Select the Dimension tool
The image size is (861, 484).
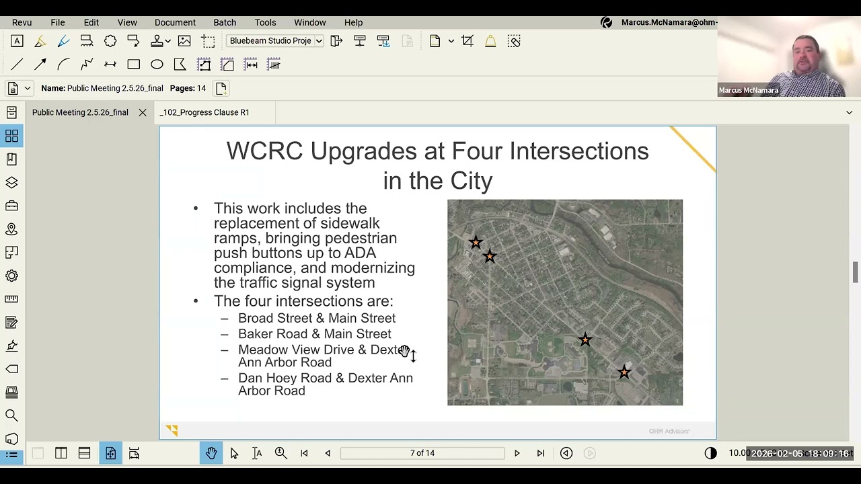(x=110, y=65)
